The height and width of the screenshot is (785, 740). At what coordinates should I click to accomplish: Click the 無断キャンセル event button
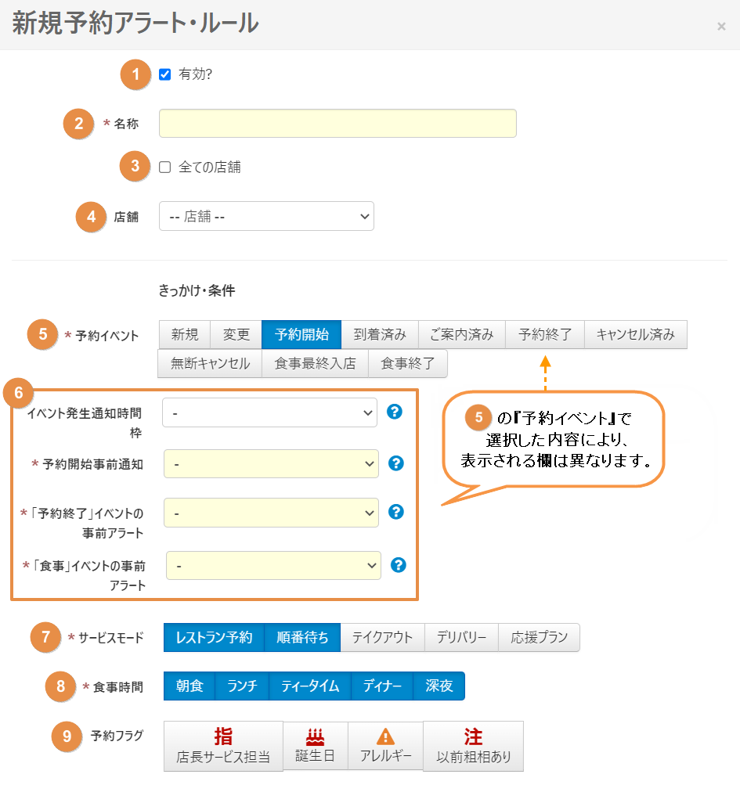pyautogui.click(x=210, y=363)
